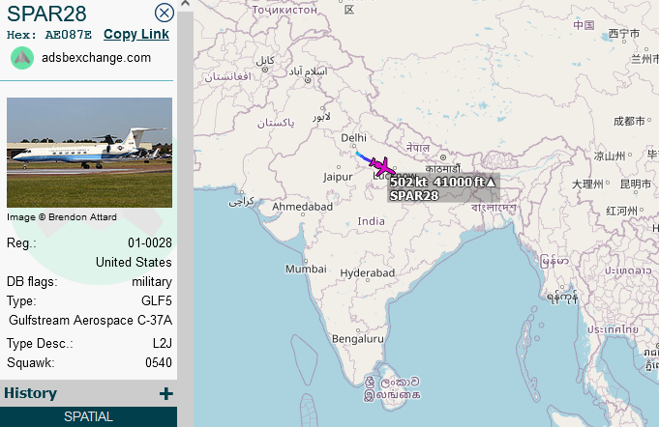Open the adsbexchange.com link
This screenshot has height=427, width=659.
[x=96, y=58]
